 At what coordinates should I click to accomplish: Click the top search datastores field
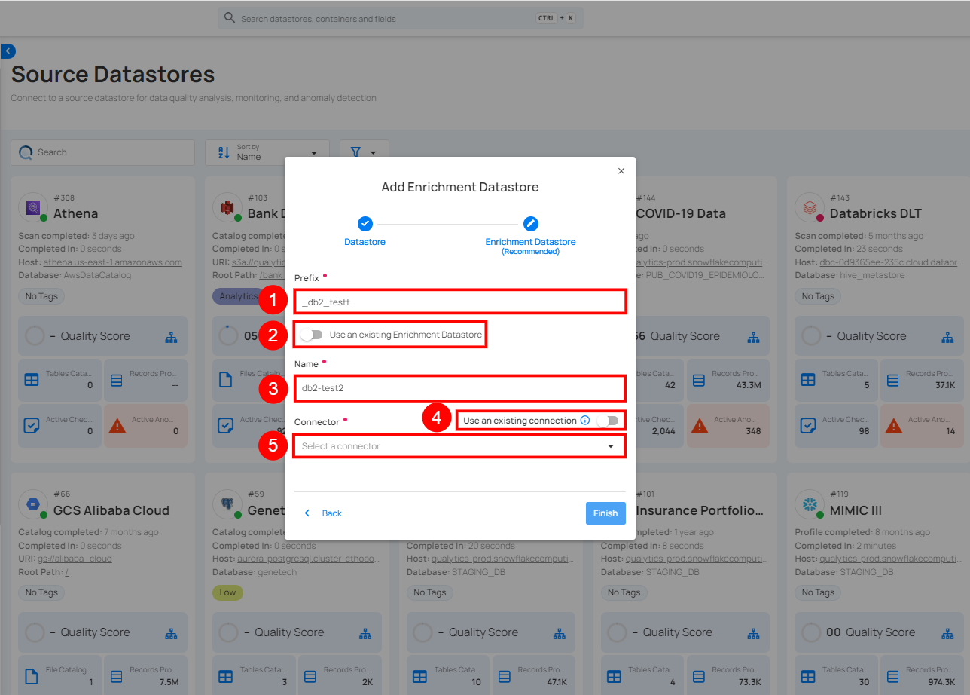coord(401,18)
